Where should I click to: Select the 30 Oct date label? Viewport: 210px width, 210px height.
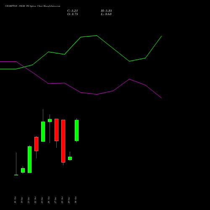tap(76, 200)
